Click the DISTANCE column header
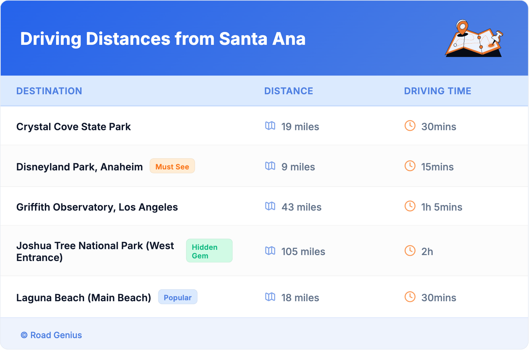Viewport: 529px width, 350px height. 289,91
